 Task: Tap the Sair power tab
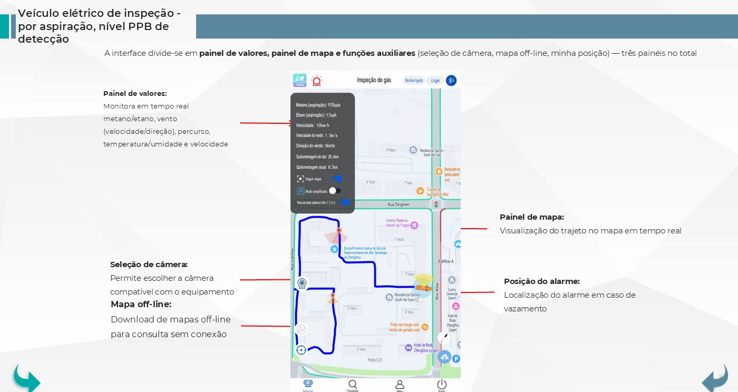[442, 386]
